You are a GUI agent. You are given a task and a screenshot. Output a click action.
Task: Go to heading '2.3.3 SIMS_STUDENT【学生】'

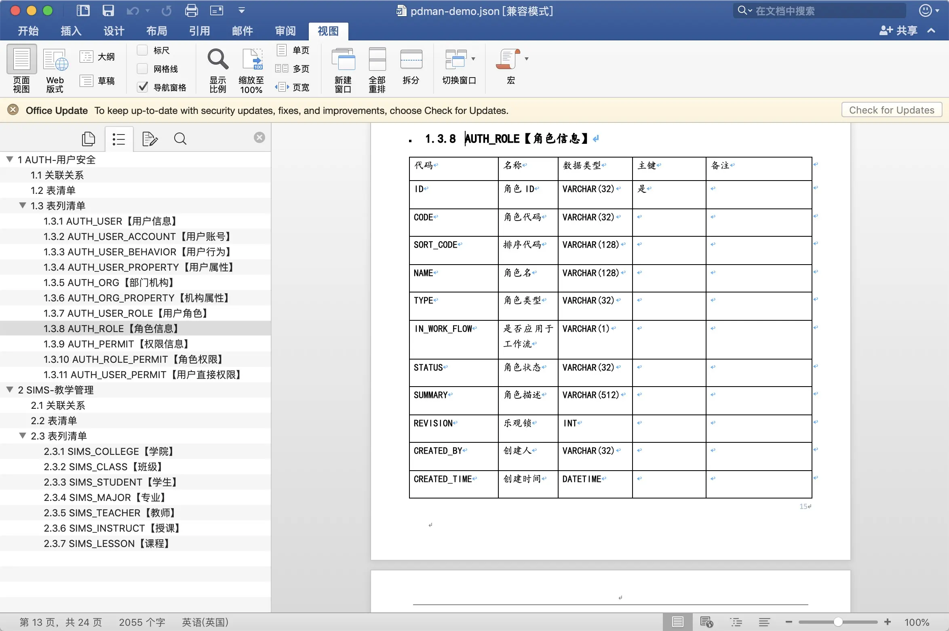pos(135,482)
